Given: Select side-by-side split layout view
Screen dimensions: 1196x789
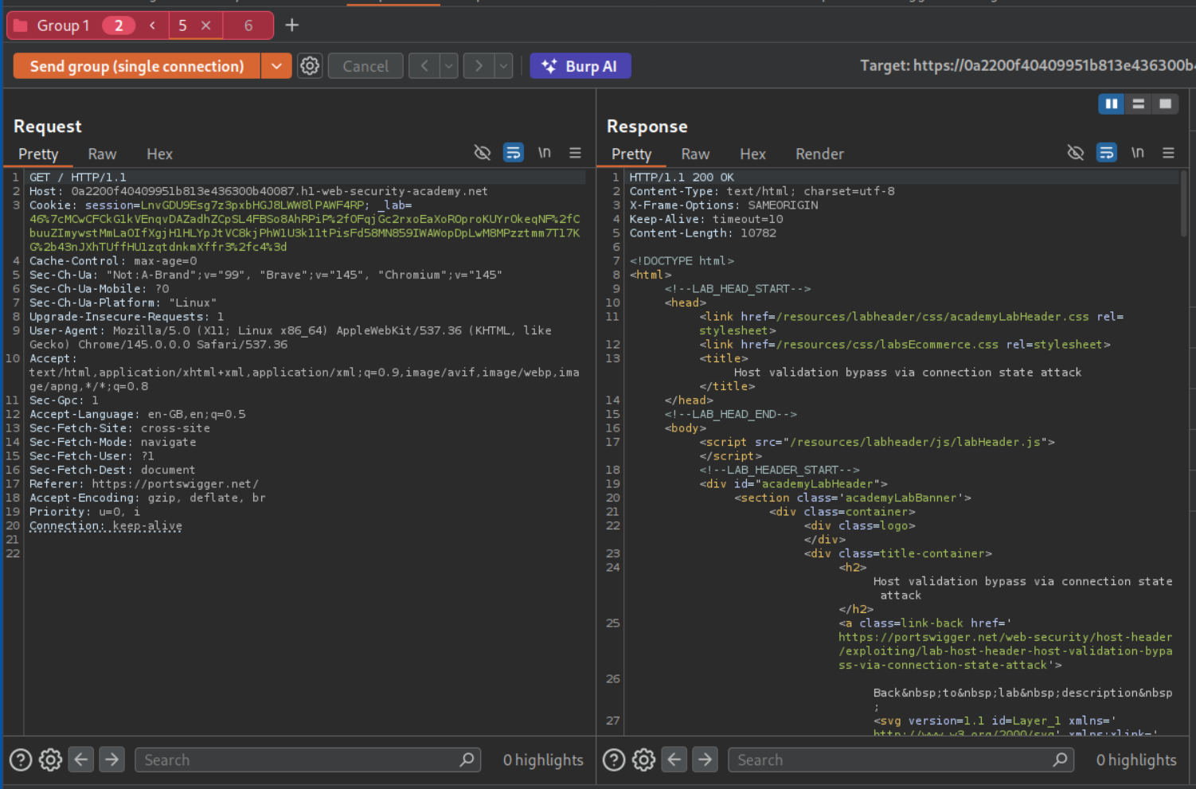Looking at the screenshot, I should 1111,104.
